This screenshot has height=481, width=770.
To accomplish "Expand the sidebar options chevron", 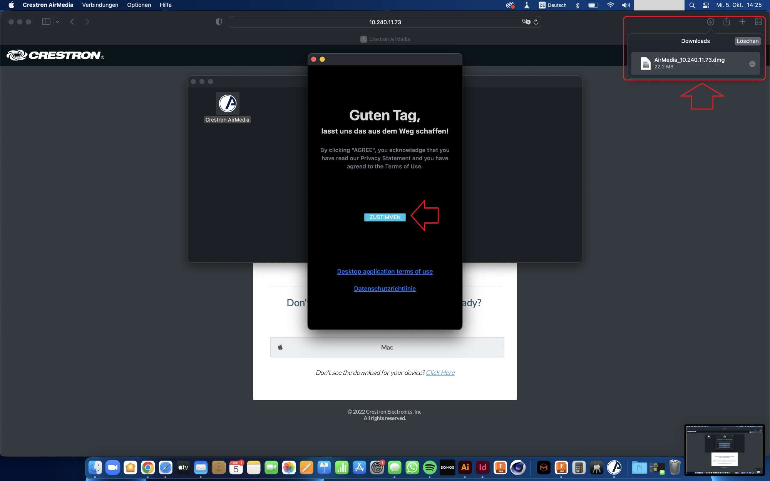I will coord(57,22).
